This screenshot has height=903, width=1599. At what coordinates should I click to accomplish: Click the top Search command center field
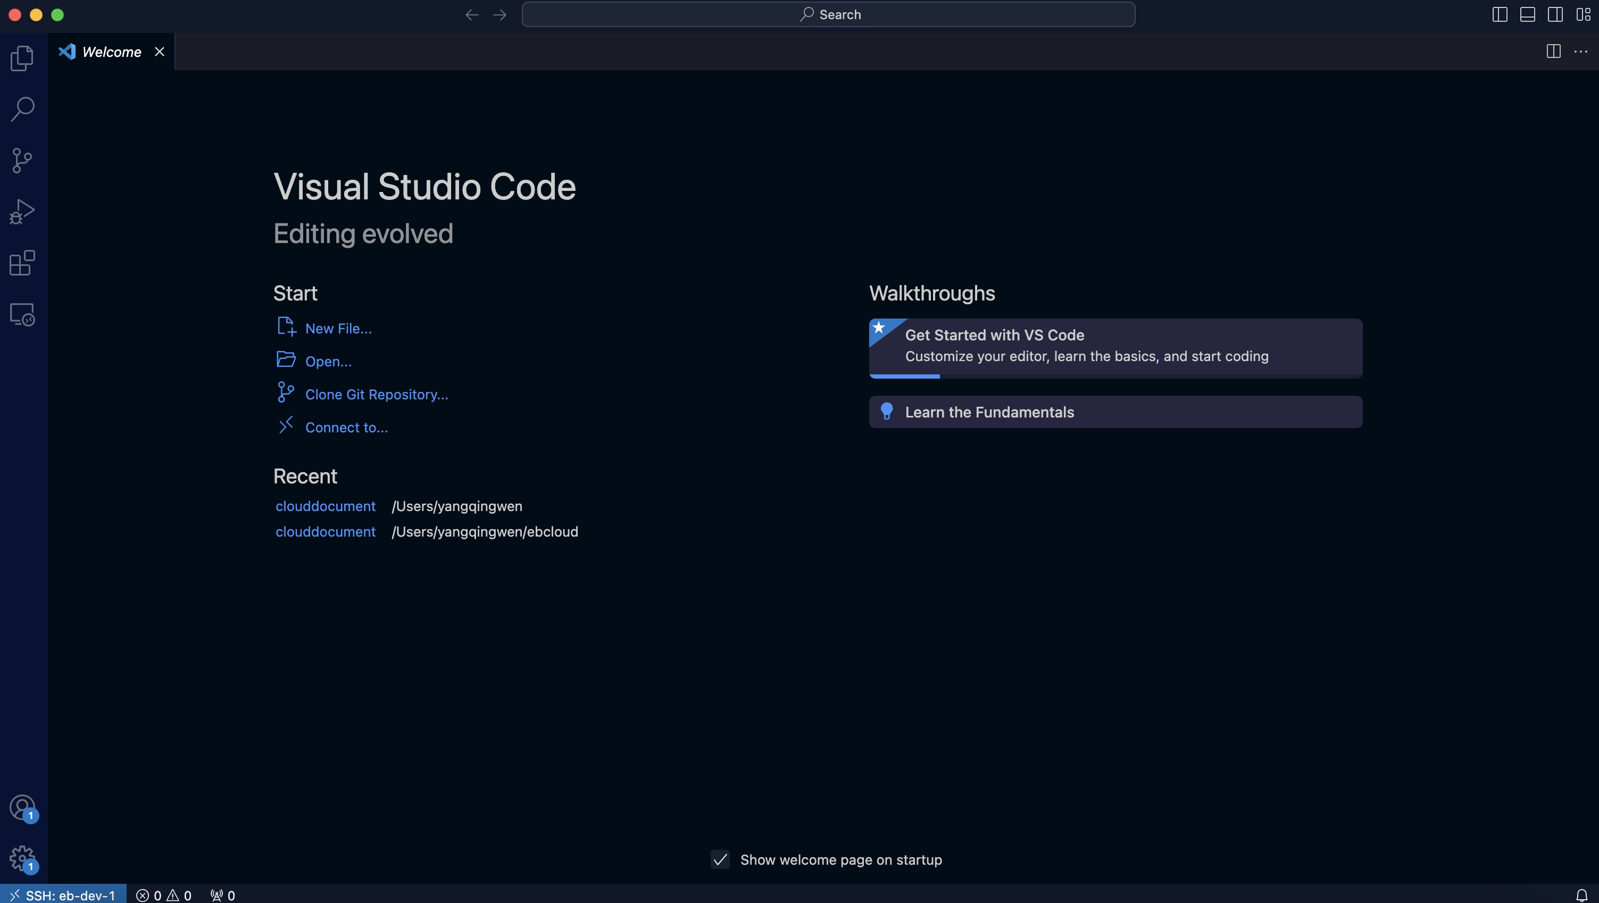pos(828,14)
